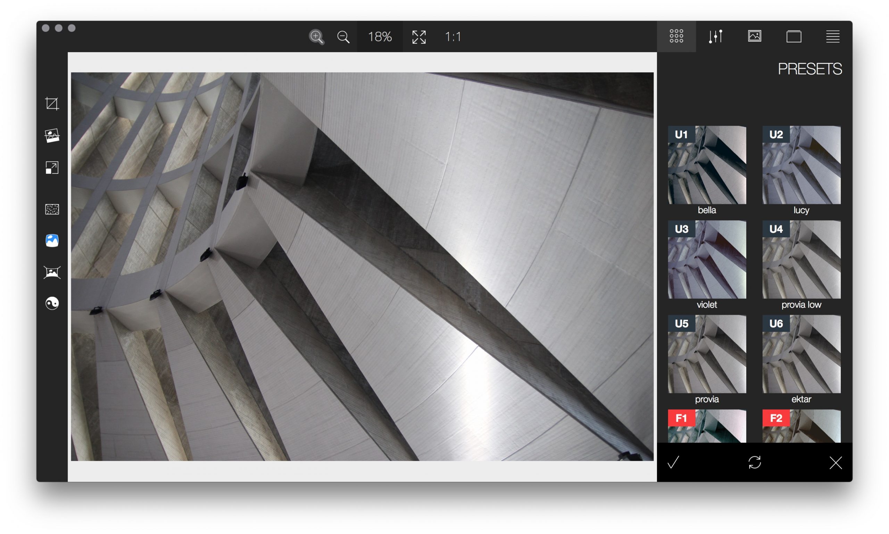Click the 'violet' preset label
The image size is (889, 534).
tap(707, 305)
